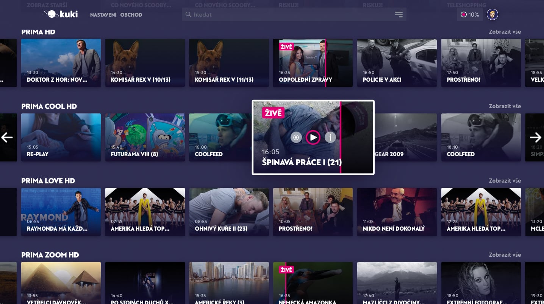Open the NASTAVENÍ menu item
Screen dimensions: 544x304
103,14
